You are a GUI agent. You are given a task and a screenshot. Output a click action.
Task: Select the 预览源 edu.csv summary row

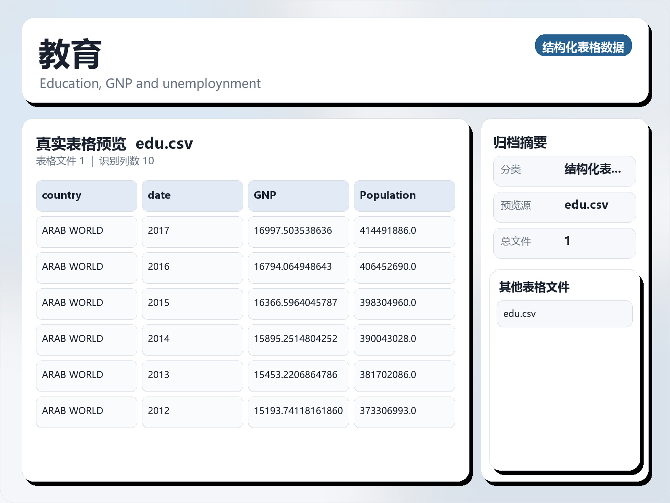click(564, 207)
